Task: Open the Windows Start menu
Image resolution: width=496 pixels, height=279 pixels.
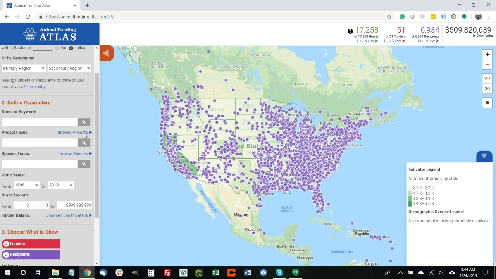Action: 7,273
